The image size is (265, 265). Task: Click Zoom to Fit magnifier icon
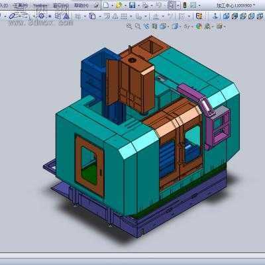129,26
